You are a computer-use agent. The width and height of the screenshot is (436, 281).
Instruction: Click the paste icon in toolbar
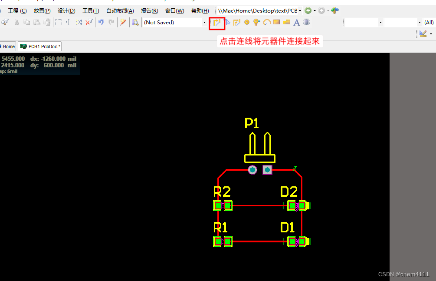click(x=37, y=22)
